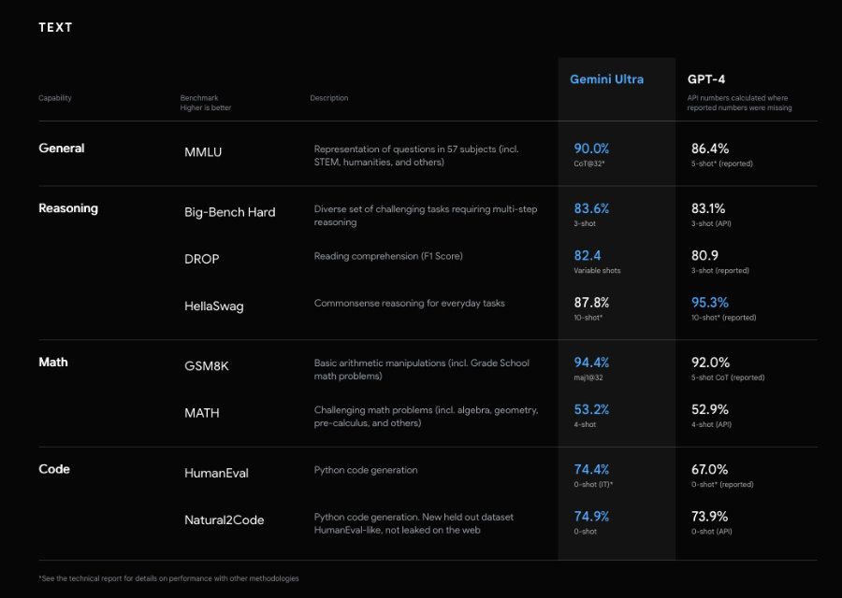Click the TEXT heading at top
This screenshot has width=842, height=598.
[x=55, y=27]
